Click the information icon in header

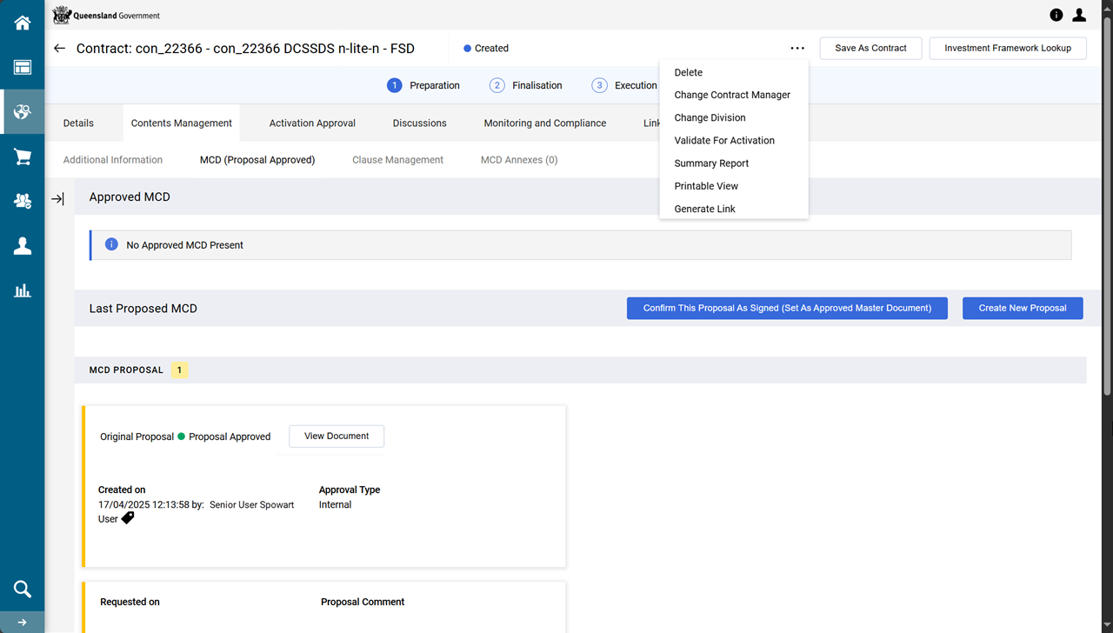tap(1056, 15)
